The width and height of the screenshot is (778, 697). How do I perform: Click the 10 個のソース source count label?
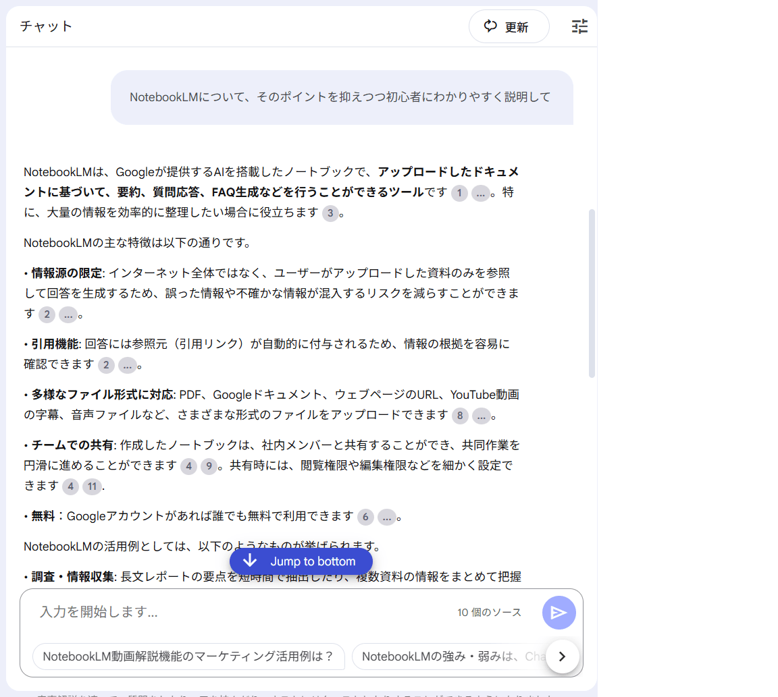(489, 613)
